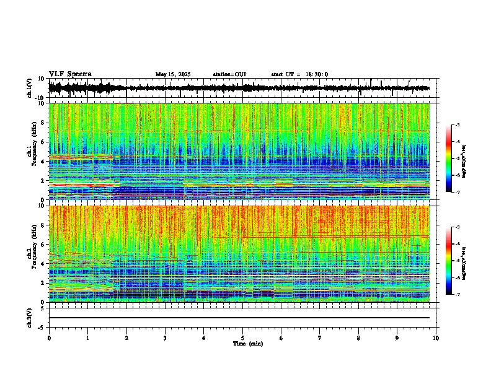Image resolution: width=491 pixels, height=379 pixels.
Task: Click the ch.1 spectrogram color scale bar
Action: click(449, 159)
